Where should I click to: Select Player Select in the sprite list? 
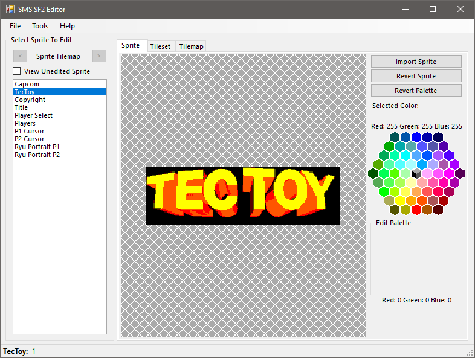pyautogui.click(x=60, y=115)
